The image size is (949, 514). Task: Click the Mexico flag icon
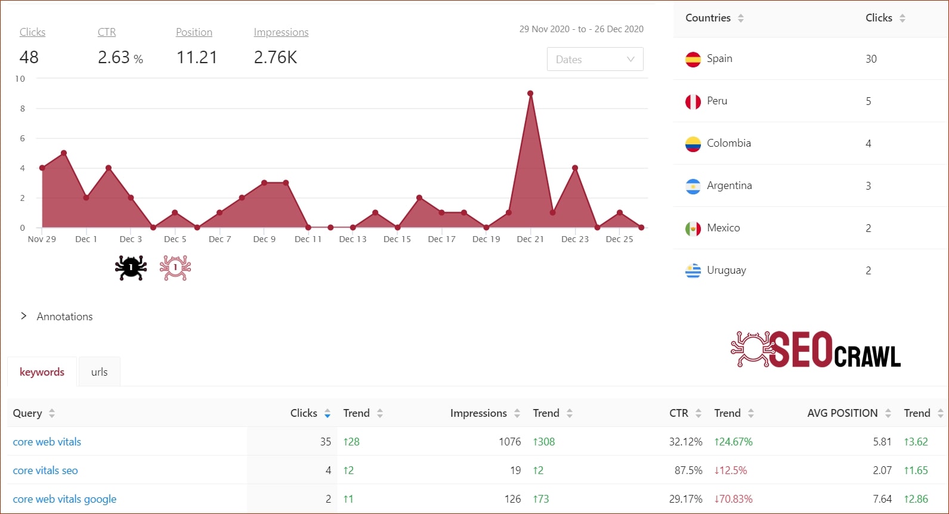tap(693, 228)
